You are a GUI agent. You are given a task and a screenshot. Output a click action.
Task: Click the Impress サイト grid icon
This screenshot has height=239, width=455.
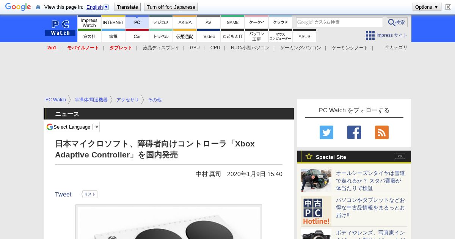[x=370, y=35]
